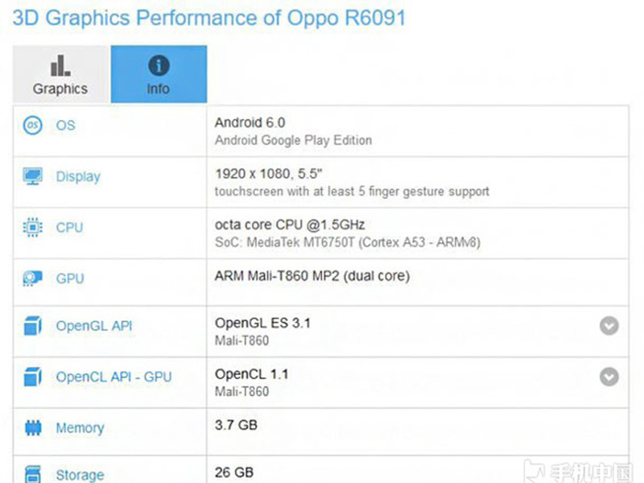644x483 pixels.
Task: Click the MediaTek MT6750T SoC text
Action: pos(348,242)
